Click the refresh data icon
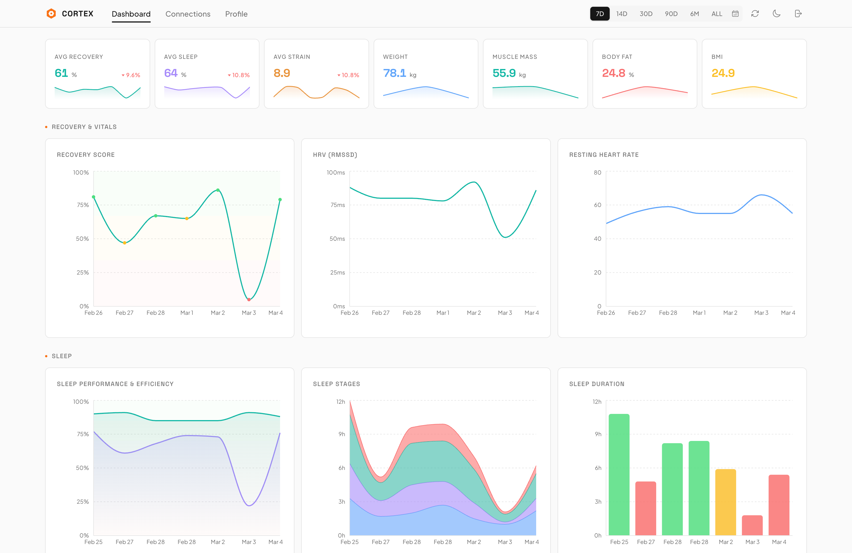The width and height of the screenshot is (852, 553). [x=755, y=14]
